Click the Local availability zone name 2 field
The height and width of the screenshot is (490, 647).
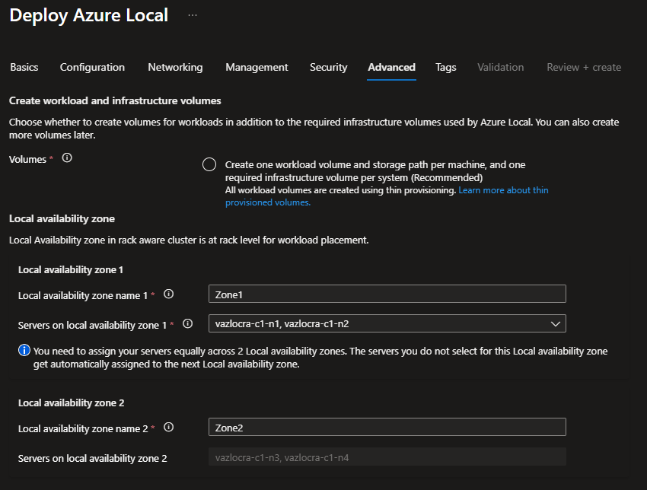[x=387, y=428]
